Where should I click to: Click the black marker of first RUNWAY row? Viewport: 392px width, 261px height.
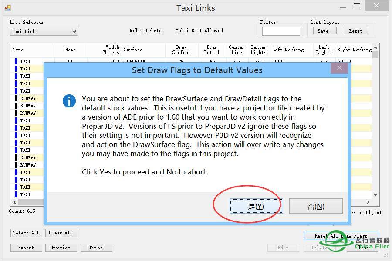tap(16, 98)
